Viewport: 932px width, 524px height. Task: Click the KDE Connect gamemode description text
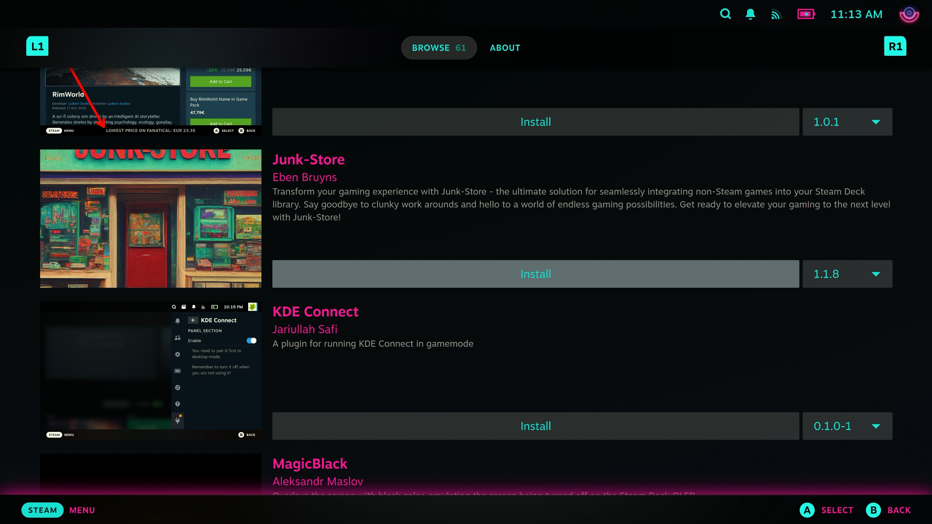click(373, 344)
